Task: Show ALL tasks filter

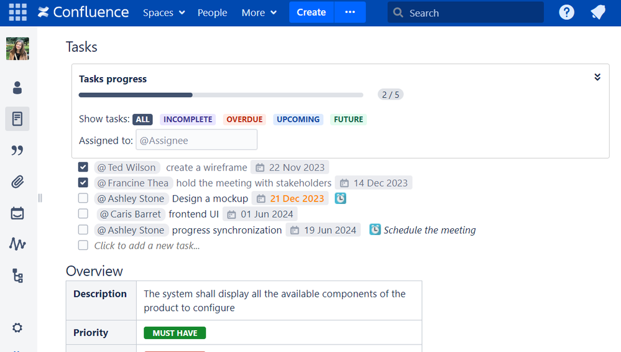Action: (142, 119)
